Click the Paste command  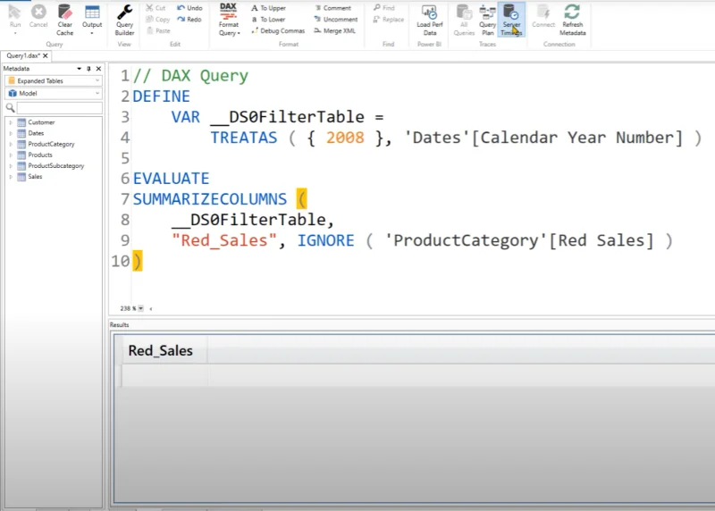(159, 30)
